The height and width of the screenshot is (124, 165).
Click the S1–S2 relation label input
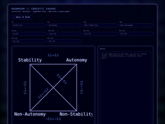tap(29, 34)
